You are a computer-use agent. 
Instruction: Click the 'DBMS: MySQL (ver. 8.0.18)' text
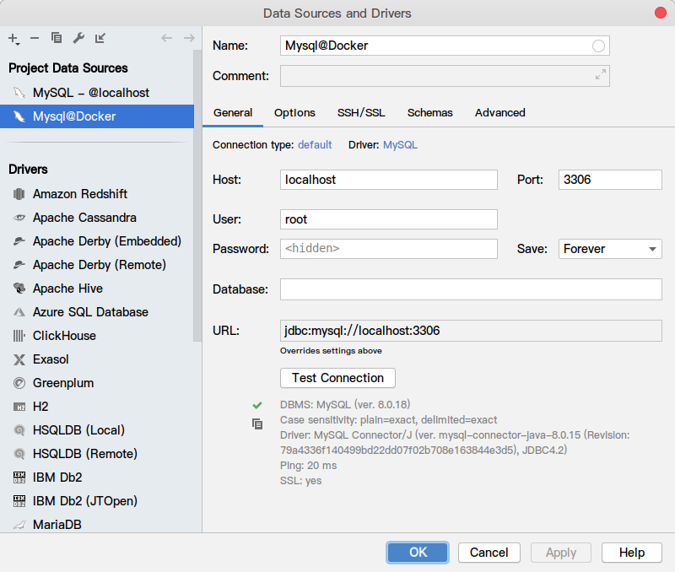(x=345, y=405)
